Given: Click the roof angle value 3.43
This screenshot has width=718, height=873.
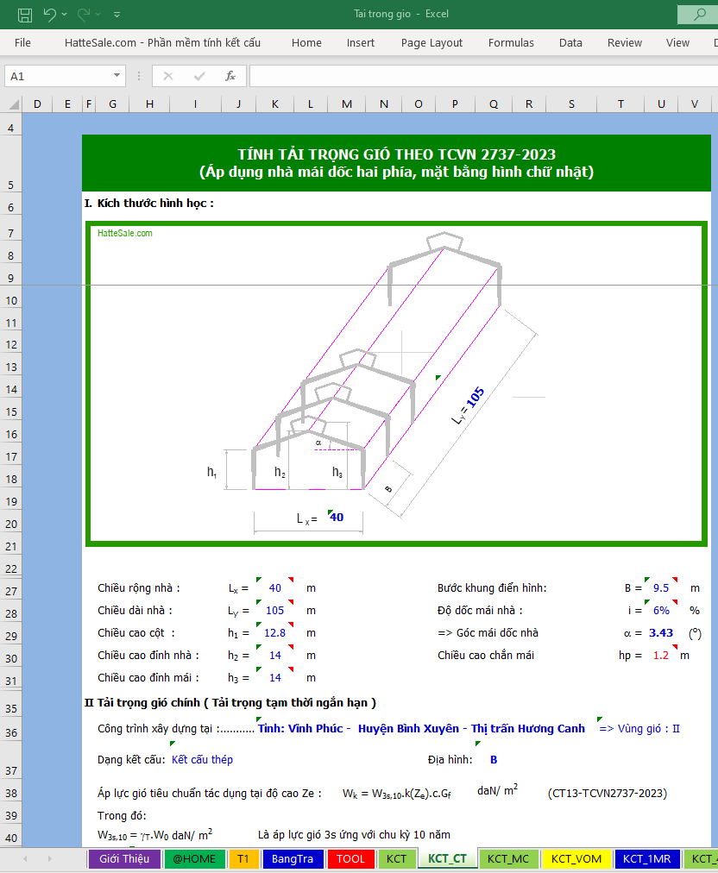Looking at the screenshot, I should pyautogui.click(x=661, y=633).
